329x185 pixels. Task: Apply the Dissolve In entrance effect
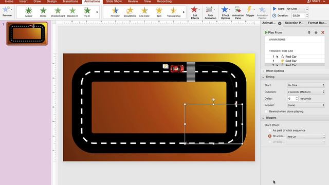[72, 12]
